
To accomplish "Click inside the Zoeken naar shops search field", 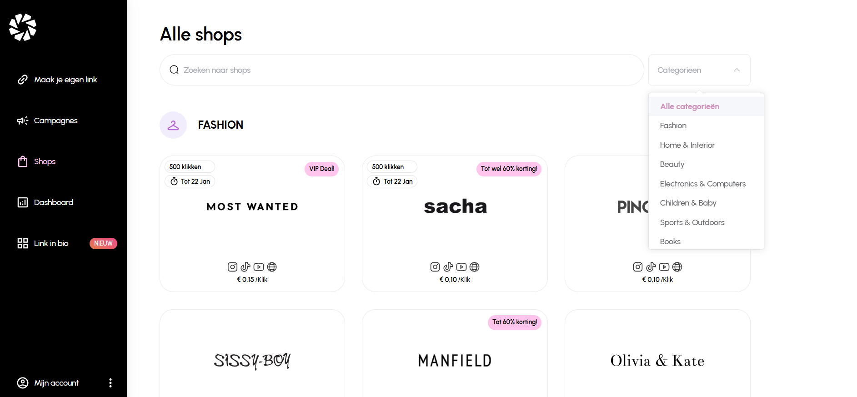I will [318, 70].
